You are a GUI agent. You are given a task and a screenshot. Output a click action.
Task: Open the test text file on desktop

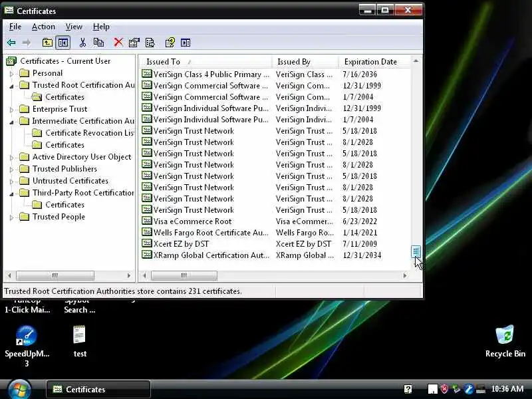[79, 335]
